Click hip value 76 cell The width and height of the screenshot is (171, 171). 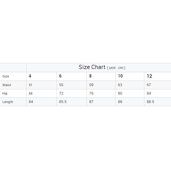91,93
